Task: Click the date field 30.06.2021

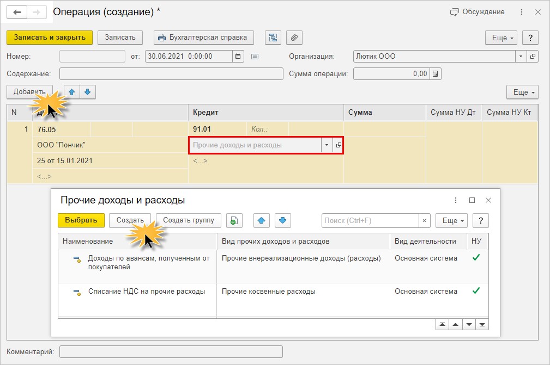Action: [189, 57]
